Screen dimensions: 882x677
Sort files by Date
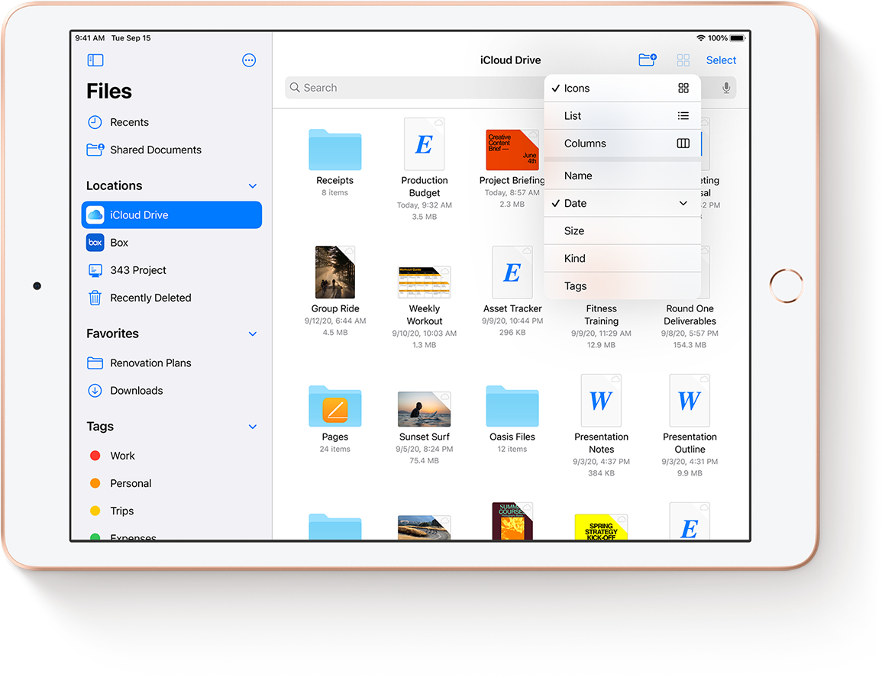pyautogui.click(x=622, y=203)
